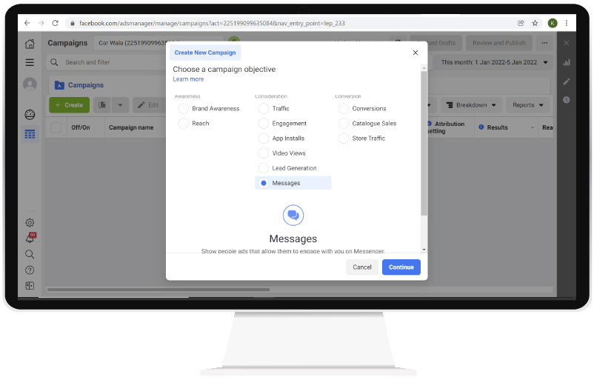594x380 pixels.
Task: Open the duplicate options dropdown arrow
Action: (x=120, y=105)
